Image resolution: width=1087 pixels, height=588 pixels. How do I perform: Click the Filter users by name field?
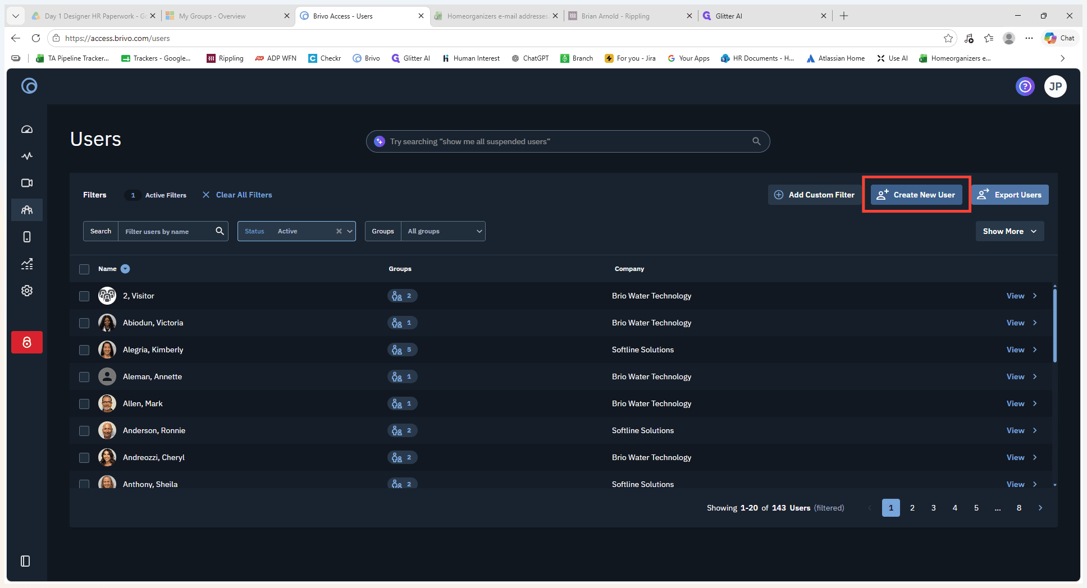[167, 231]
